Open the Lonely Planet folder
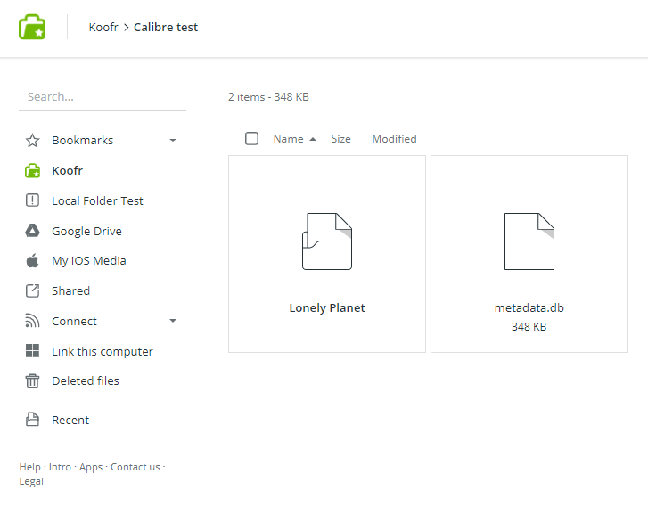The height and width of the screenshot is (507, 648). [x=327, y=254]
